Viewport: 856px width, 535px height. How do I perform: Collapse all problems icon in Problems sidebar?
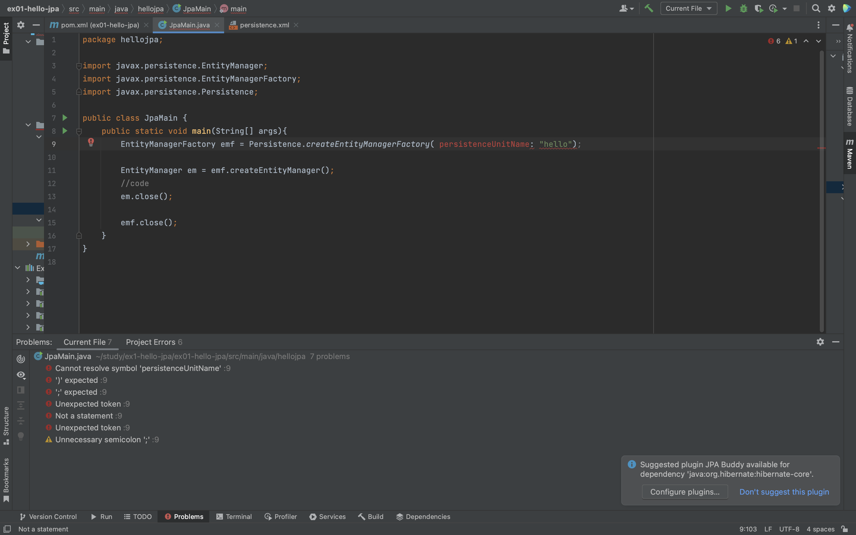[x=21, y=420]
